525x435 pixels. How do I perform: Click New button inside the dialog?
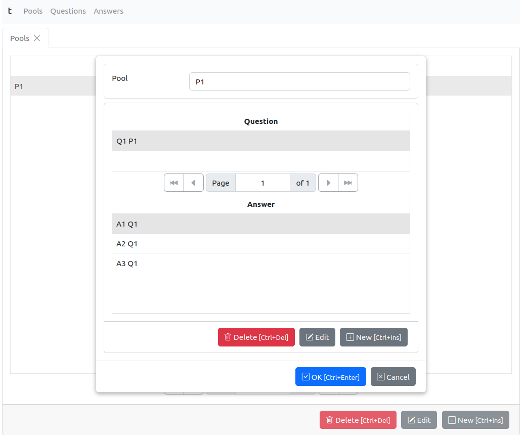tap(373, 337)
